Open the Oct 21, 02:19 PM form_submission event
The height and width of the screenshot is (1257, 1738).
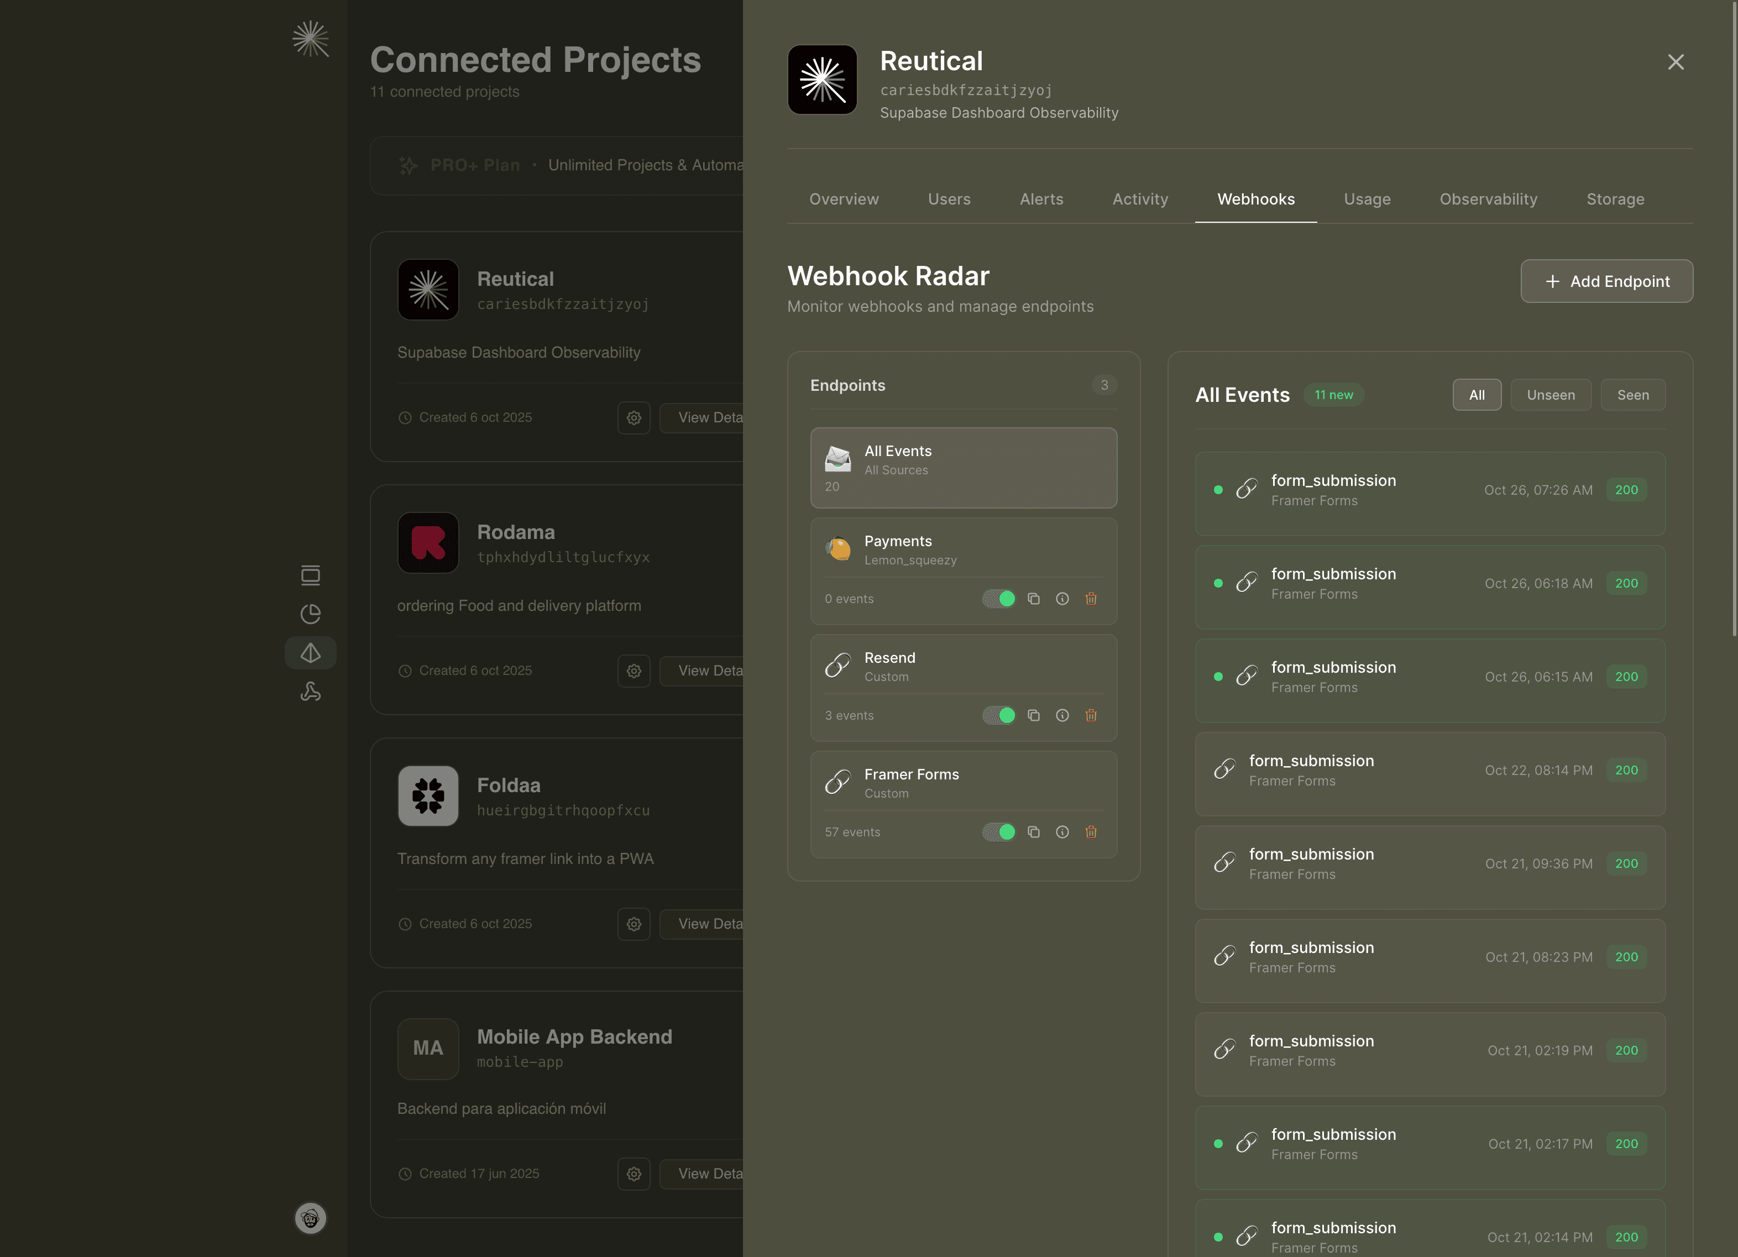[1430, 1055]
